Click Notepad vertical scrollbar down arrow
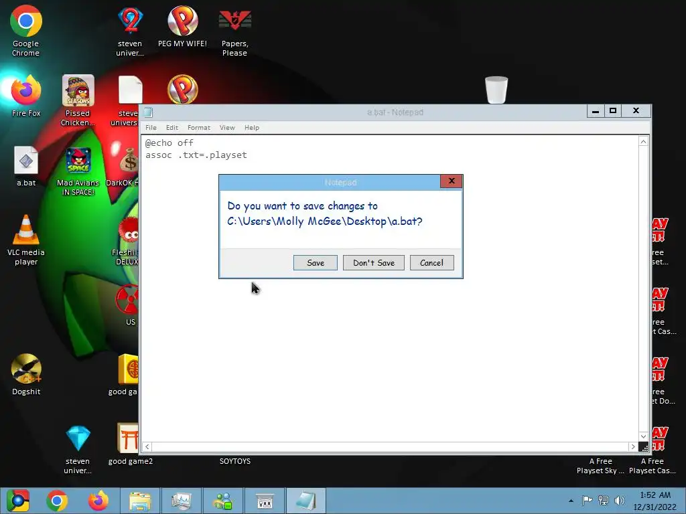Image resolution: width=686 pixels, height=514 pixels. 643,436
